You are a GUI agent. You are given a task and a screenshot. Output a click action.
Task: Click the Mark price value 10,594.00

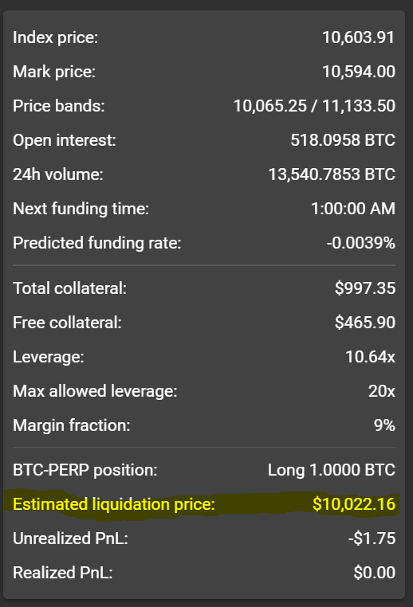(x=359, y=72)
